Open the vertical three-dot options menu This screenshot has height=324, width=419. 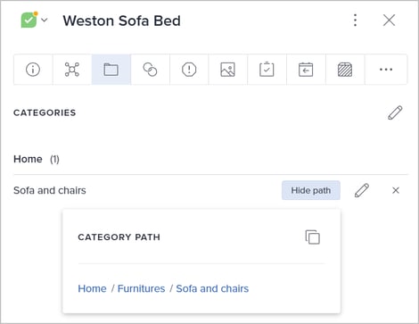[355, 21]
